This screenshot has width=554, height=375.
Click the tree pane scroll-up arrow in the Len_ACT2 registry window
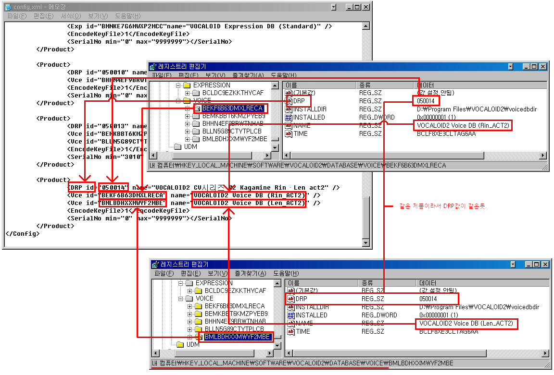coord(277,283)
